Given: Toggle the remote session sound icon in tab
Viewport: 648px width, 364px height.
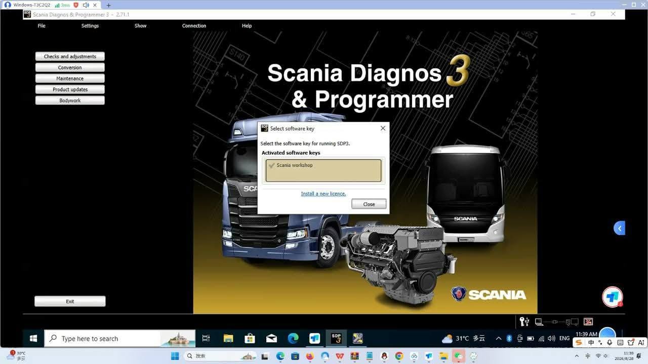Looking at the screenshot, I should [x=85, y=5].
